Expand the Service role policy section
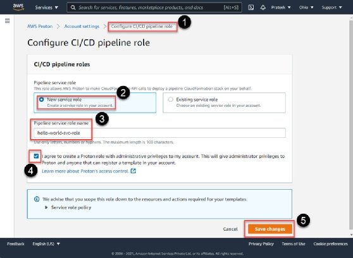This screenshot has height=258, width=353. tap(68, 207)
